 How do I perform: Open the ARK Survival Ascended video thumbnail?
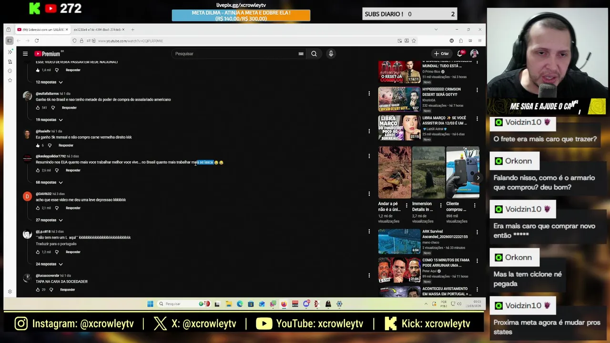[x=399, y=242]
